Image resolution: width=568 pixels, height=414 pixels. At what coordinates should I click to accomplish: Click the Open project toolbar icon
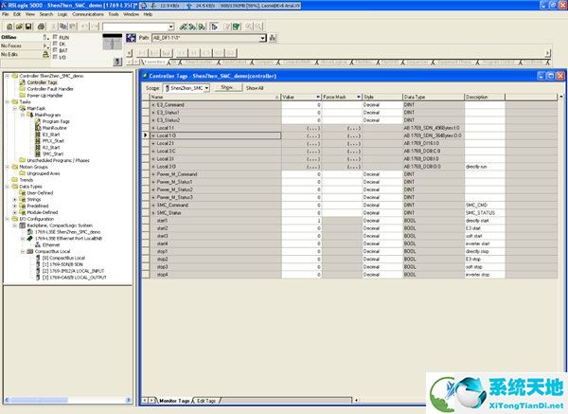19,27
